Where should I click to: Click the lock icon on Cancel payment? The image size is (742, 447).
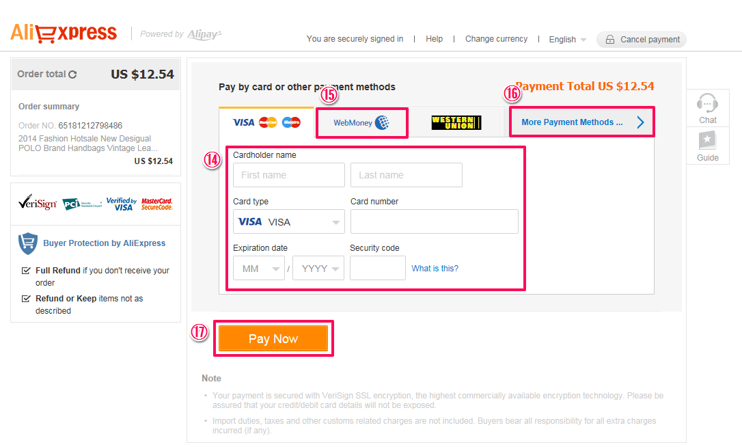point(610,40)
